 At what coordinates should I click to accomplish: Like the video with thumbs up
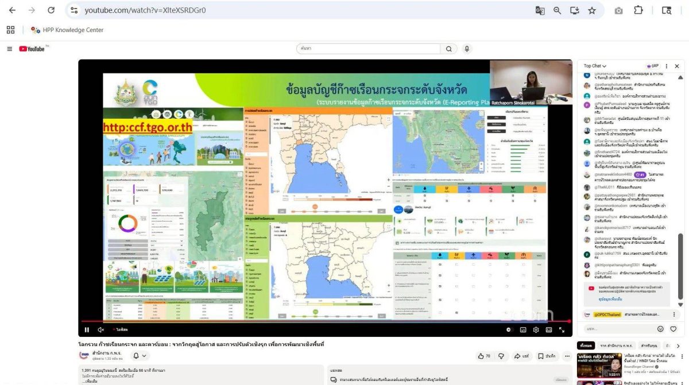(484, 356)
